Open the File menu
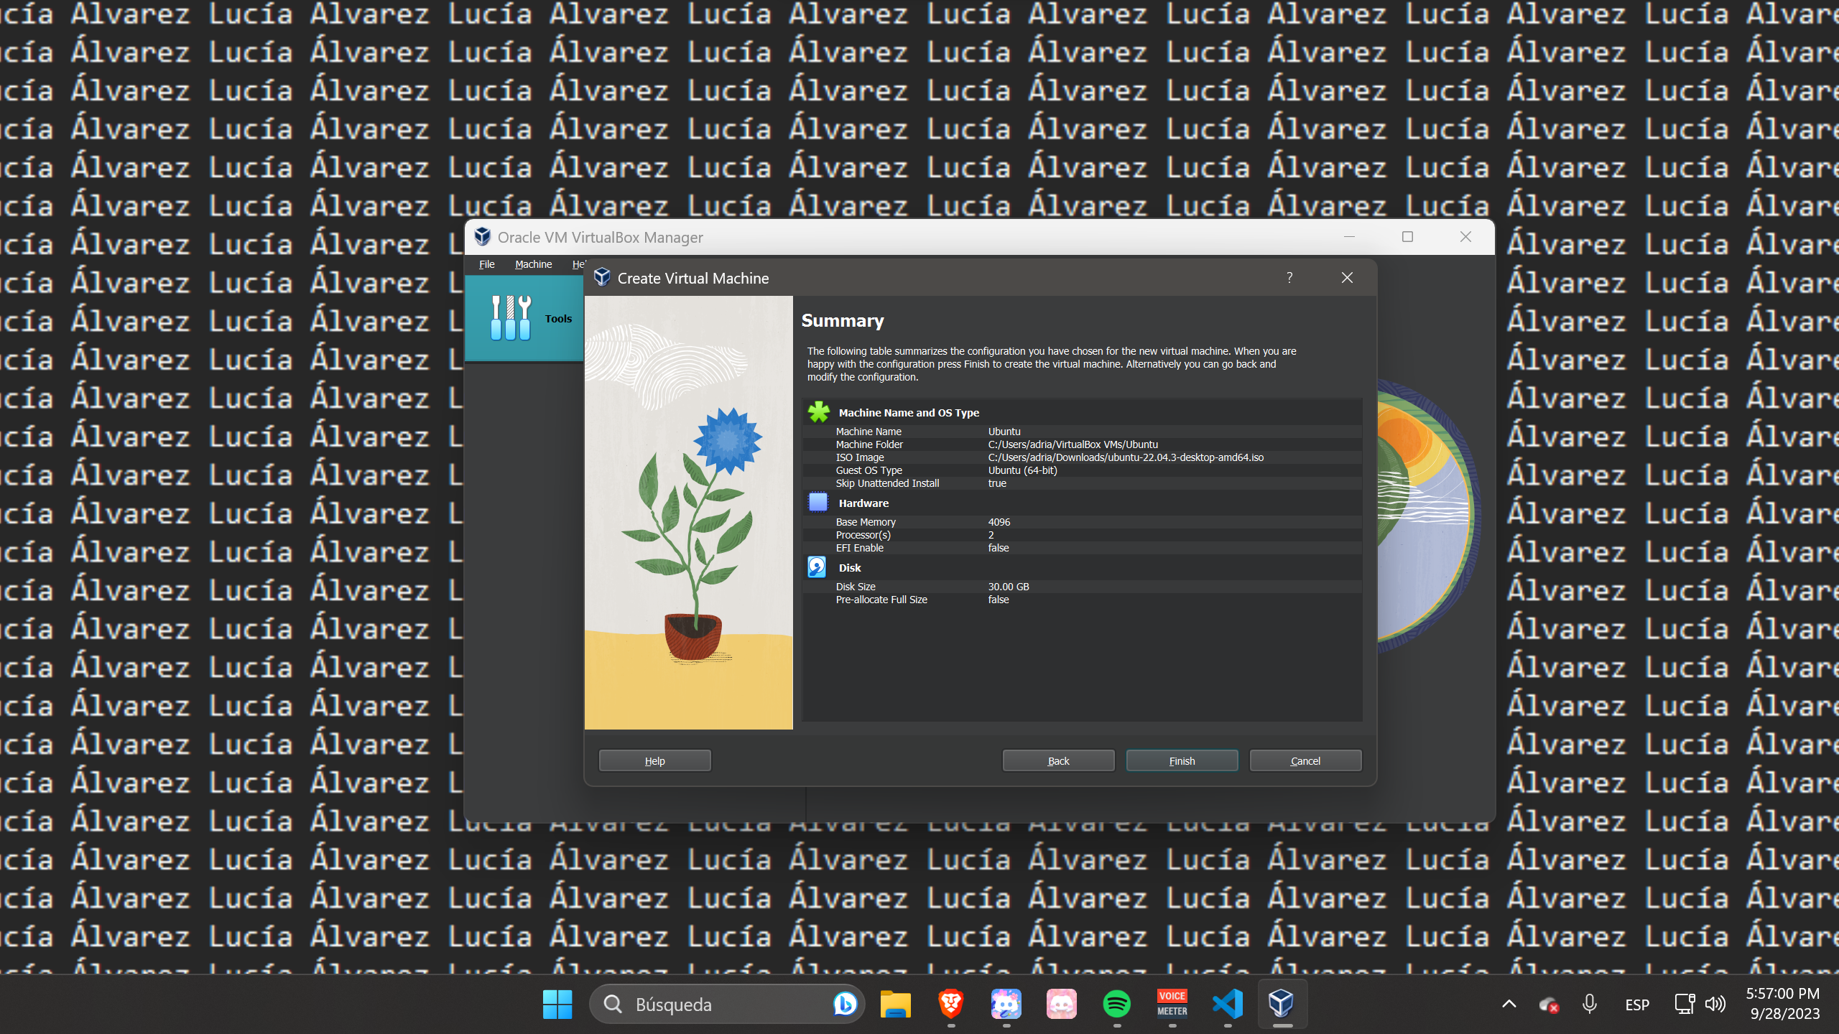 (486, 264)
